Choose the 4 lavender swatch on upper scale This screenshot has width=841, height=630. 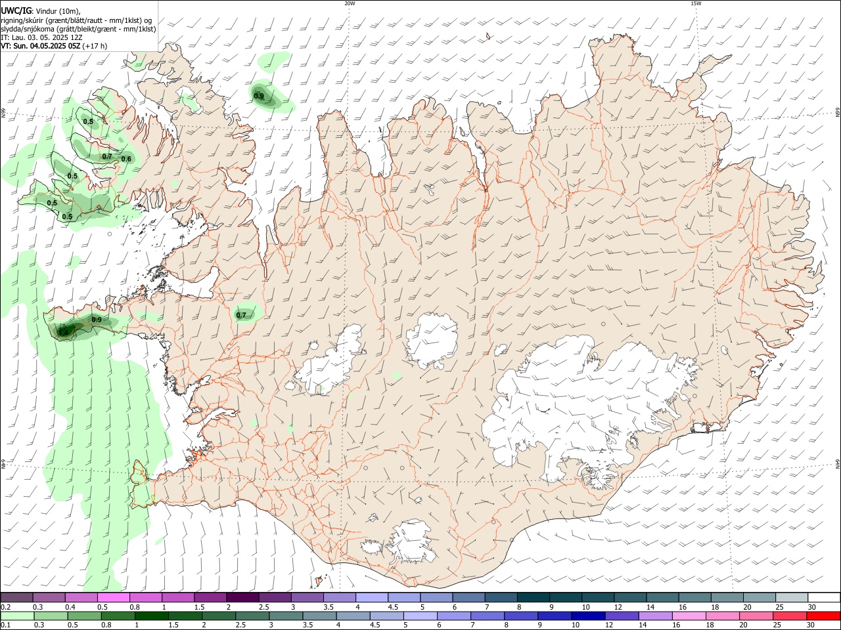coord(371,597)
